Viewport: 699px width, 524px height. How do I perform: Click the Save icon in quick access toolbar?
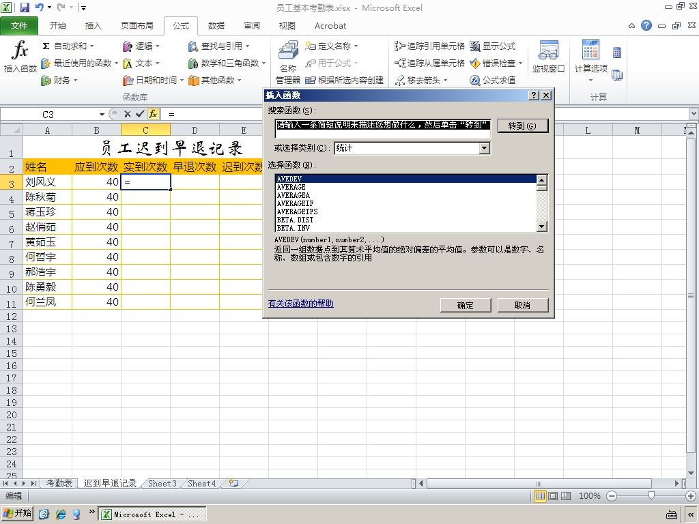click(x=25, y=7)
